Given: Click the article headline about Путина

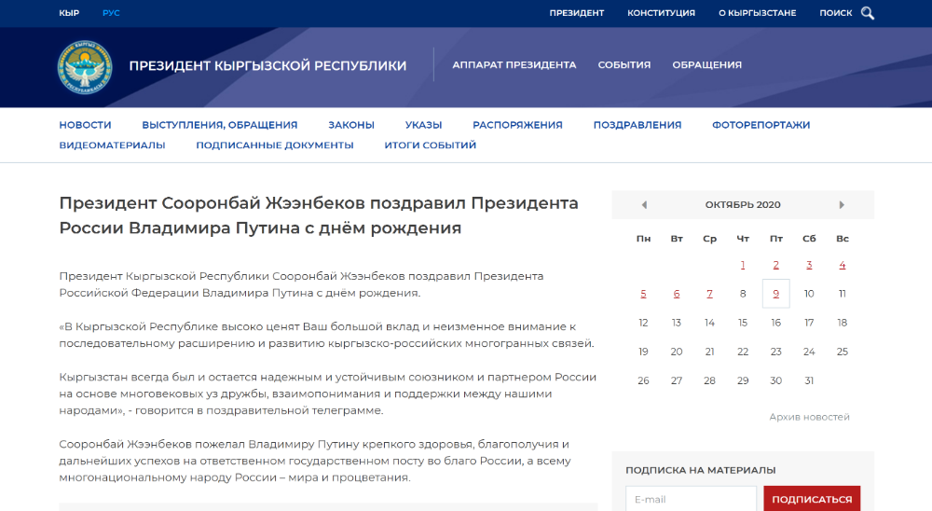Looking at the screenshot, I should [x=319, y=215].
